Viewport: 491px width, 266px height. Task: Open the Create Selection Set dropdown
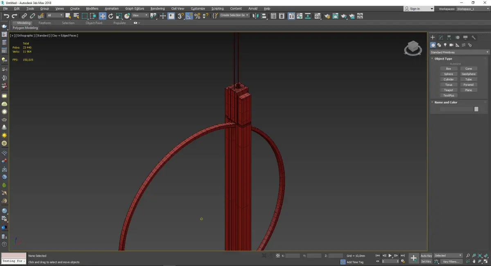coord(234,15)
